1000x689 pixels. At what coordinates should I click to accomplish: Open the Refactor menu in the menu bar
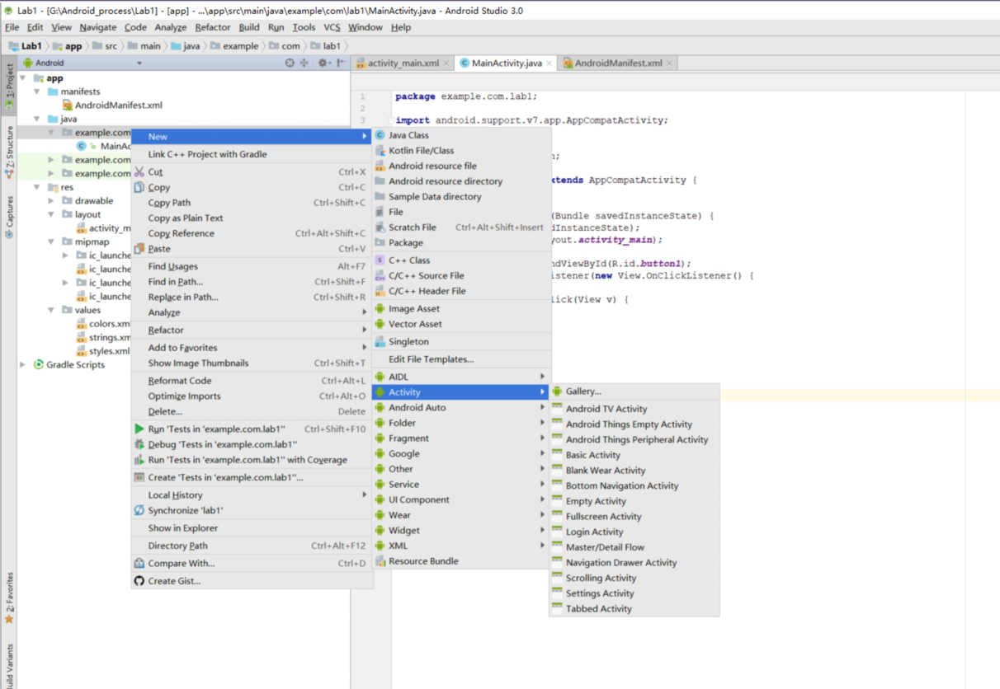pos(213,27)
